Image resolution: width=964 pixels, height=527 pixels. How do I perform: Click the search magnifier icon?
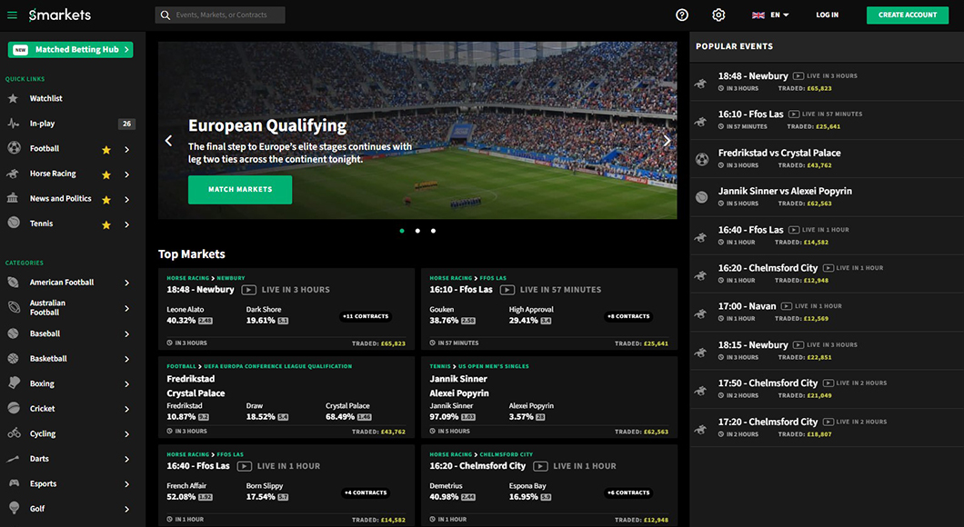(x=166, y=15)
